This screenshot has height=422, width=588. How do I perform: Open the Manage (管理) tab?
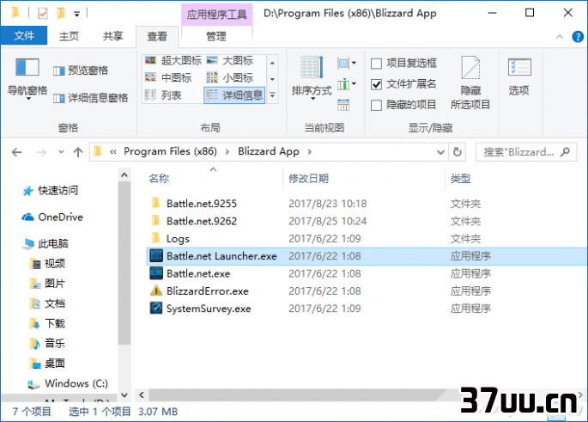[x=216, y=36]
